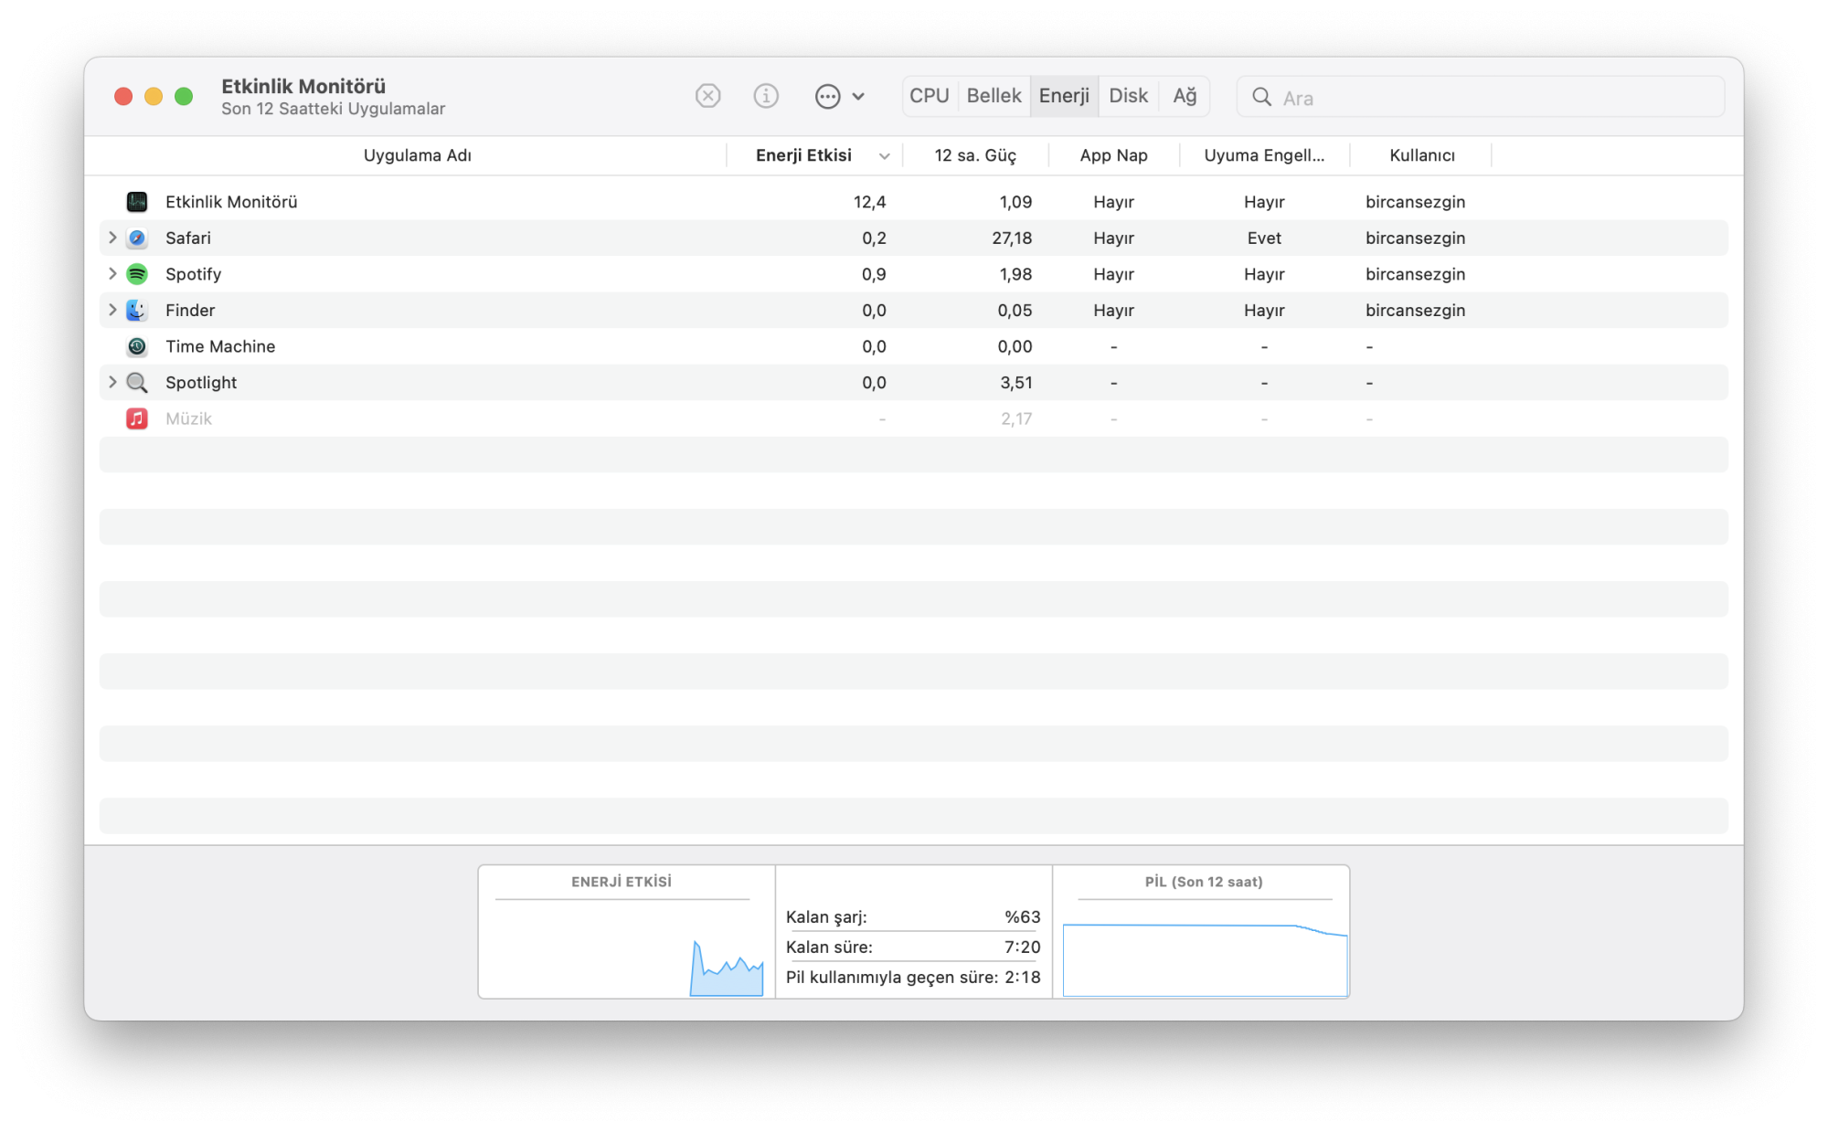The image size is (1828, 1132).
Task: Click the Time Machine clock icon
Action: click(137, 346)
